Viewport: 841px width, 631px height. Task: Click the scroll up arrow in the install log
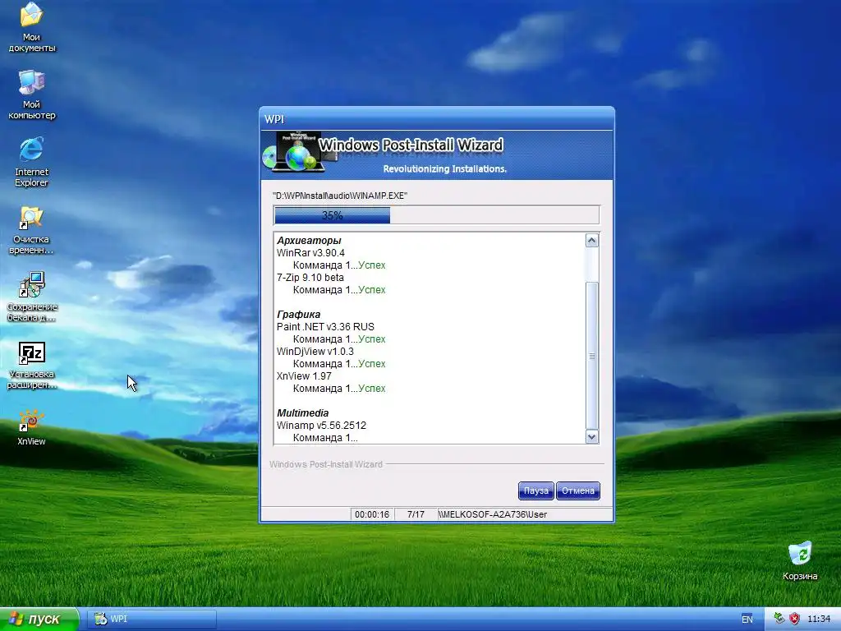(591, 241)
